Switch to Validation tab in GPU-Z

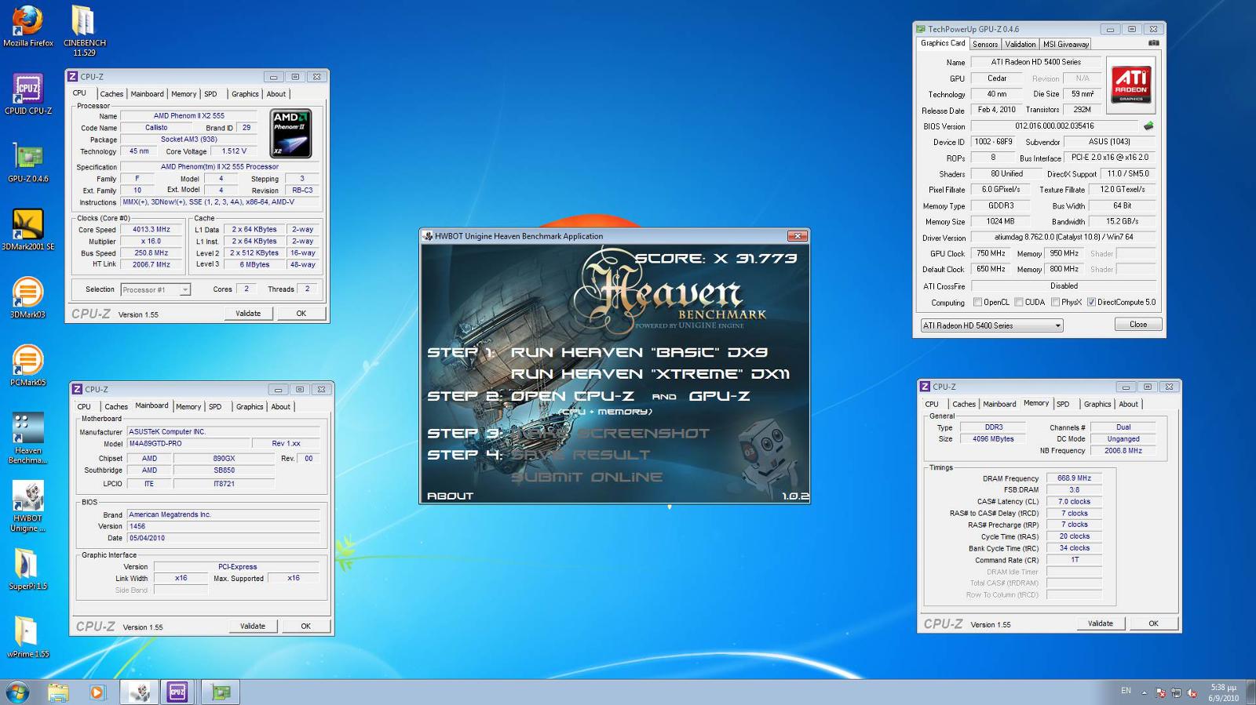click(x=1020, y=44)
